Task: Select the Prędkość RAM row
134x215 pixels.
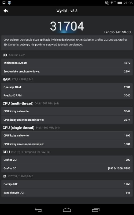Action: pyautogui.click(x=67, y=95)
